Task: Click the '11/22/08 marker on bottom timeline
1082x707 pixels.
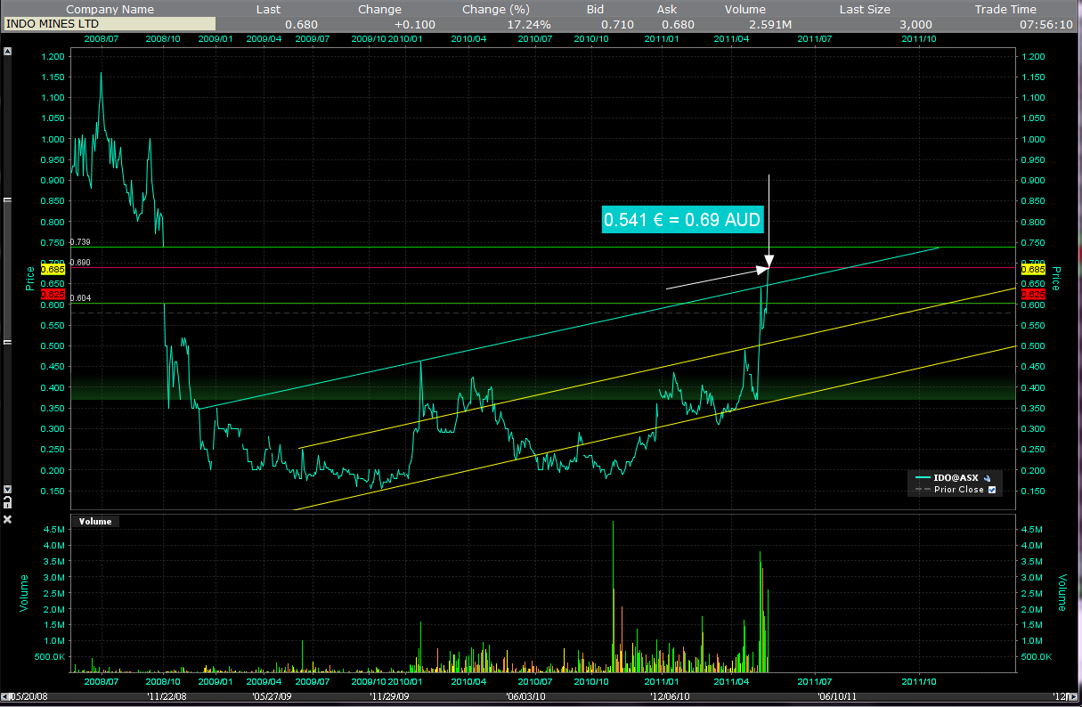Action: (x=167, y=697)
